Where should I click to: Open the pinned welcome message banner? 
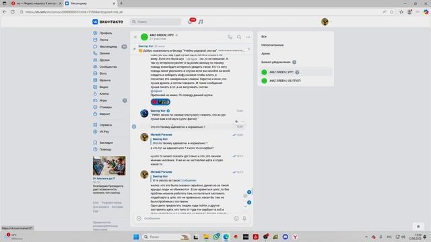click(x=191, y=49)
